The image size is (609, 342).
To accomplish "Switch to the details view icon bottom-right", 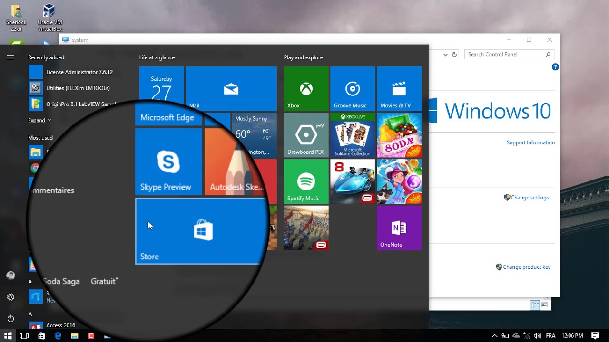I will tap(535, 305).
